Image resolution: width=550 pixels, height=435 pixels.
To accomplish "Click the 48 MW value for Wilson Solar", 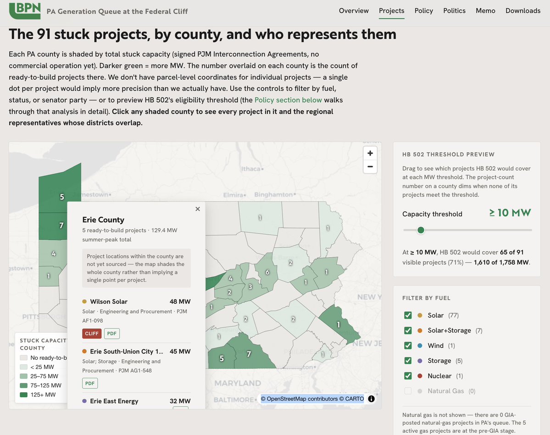I will [180, 302].
